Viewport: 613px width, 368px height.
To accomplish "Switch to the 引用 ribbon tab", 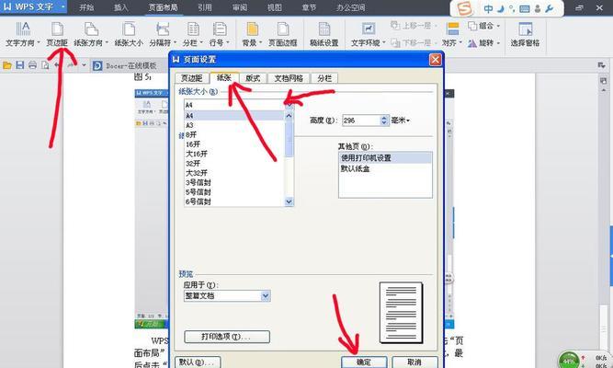I will 204,7.
